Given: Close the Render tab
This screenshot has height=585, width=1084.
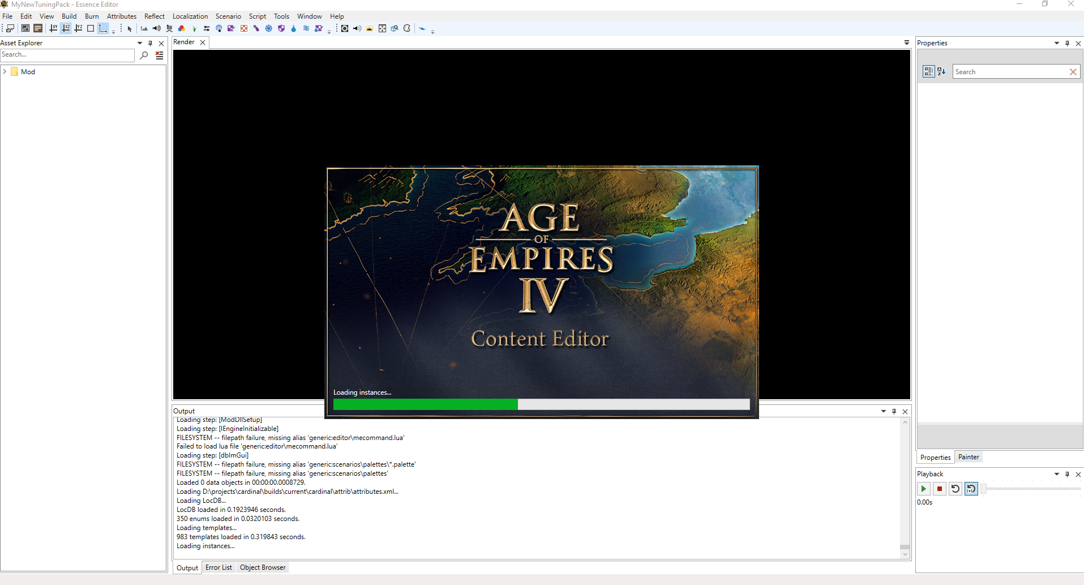Looking at the screenshot, I should [203, 42].
